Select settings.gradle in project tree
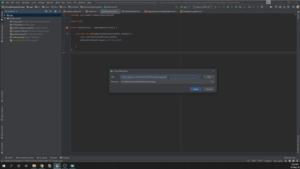Image resolution: width=300 pixels, height=169 pixels. pos(19,37)
